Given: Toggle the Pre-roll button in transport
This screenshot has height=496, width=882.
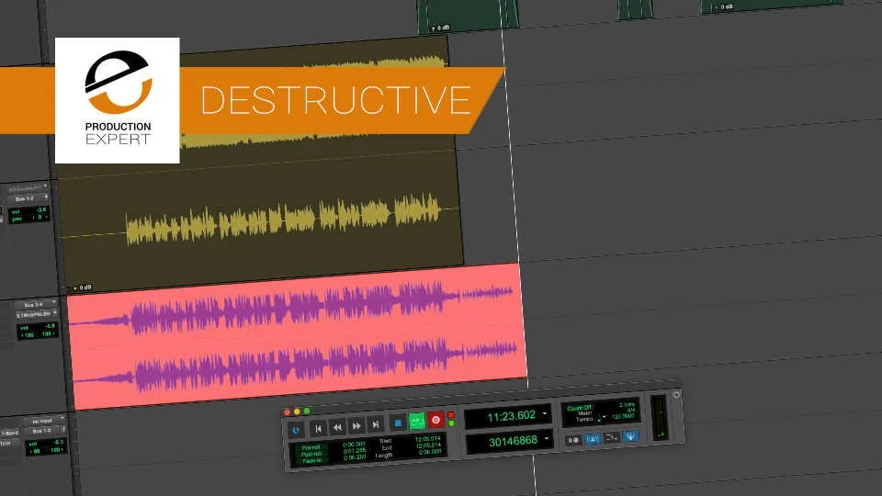Looking at the screenshot, I should pos(311,447).
